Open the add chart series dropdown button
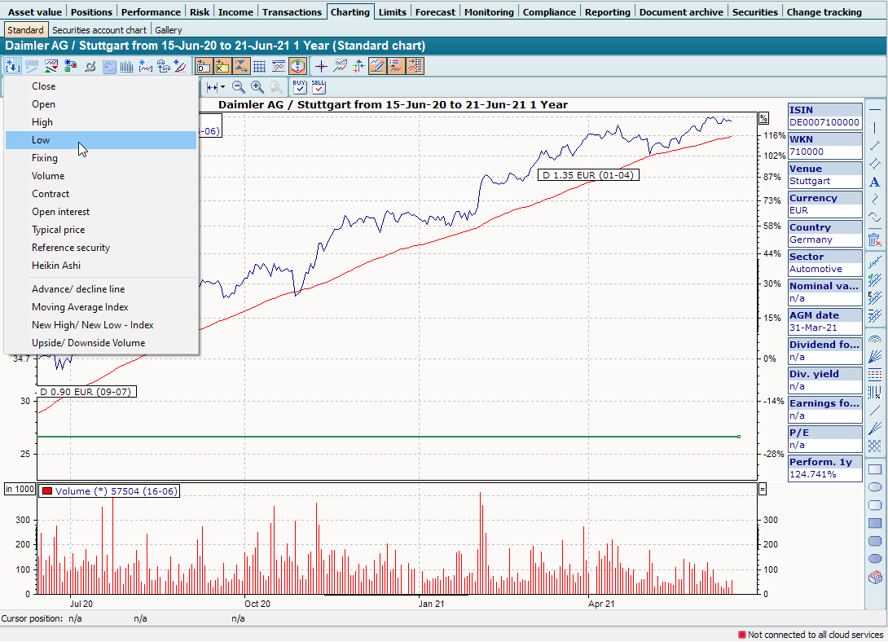 13,67
